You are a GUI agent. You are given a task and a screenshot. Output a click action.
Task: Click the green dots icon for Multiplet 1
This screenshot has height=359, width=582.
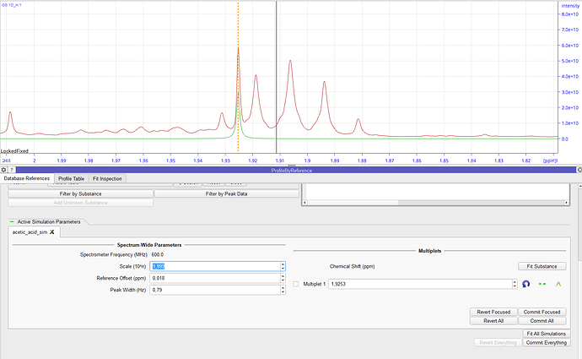(x=542, y=285)
